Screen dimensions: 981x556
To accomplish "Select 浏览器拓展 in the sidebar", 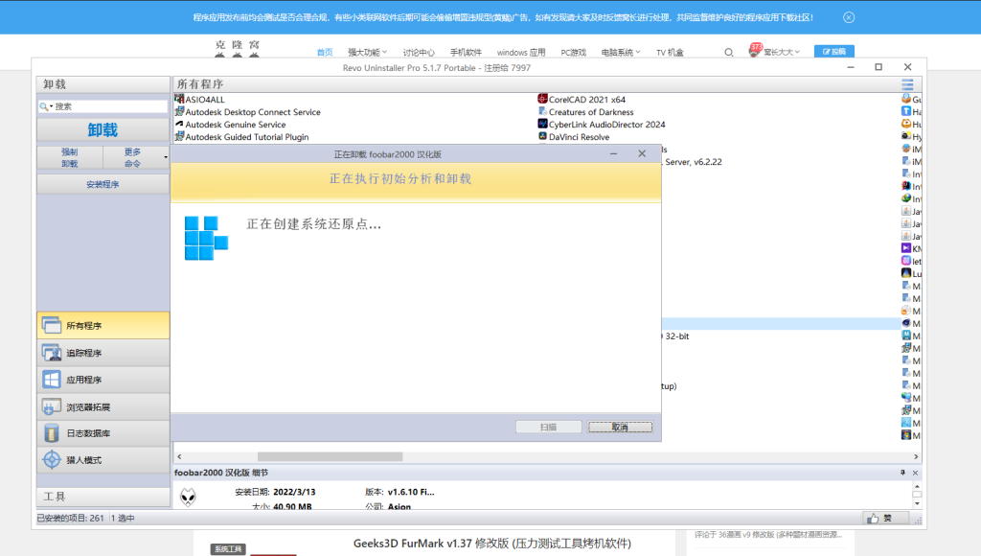I will tap(103, 407).
